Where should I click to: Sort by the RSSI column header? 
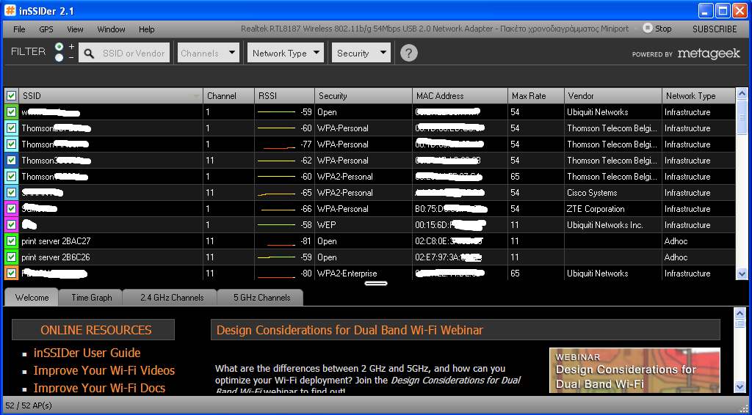(284, 96)
